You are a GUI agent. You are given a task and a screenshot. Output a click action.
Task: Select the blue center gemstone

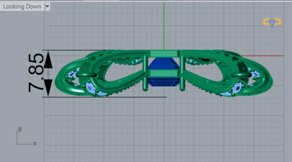pos(164,72)
